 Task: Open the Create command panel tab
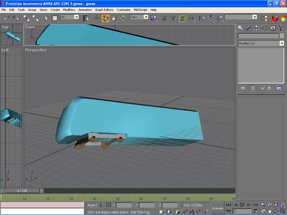pos(240,28)
